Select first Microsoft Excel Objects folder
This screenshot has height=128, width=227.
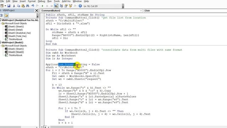coord(16,23)
